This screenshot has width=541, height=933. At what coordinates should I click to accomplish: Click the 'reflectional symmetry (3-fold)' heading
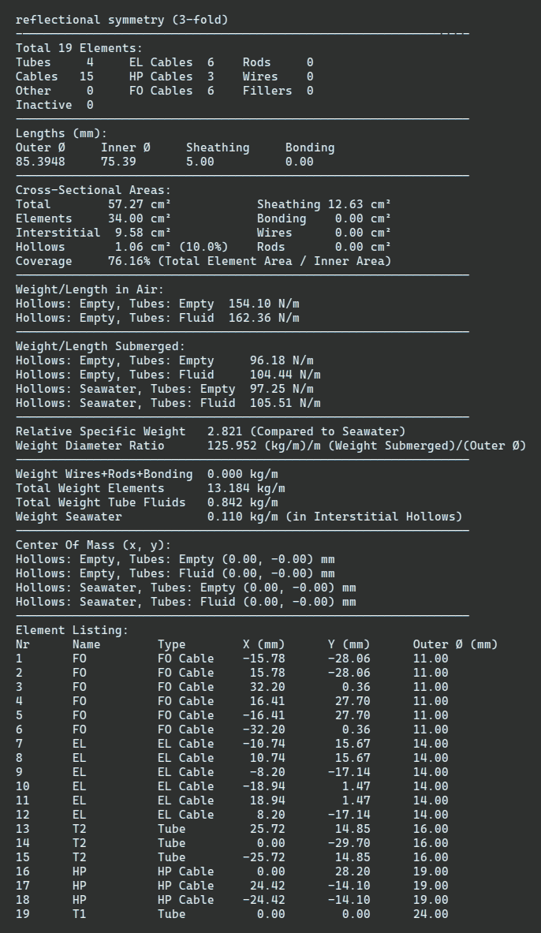point(122,20)
